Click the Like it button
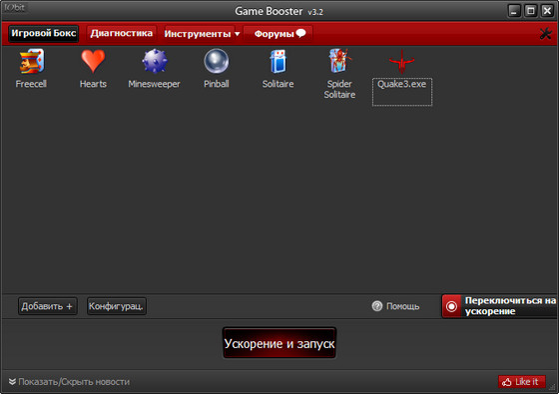Image resolution: width=559 pixels, height=394 pixels. coord(521,382)
